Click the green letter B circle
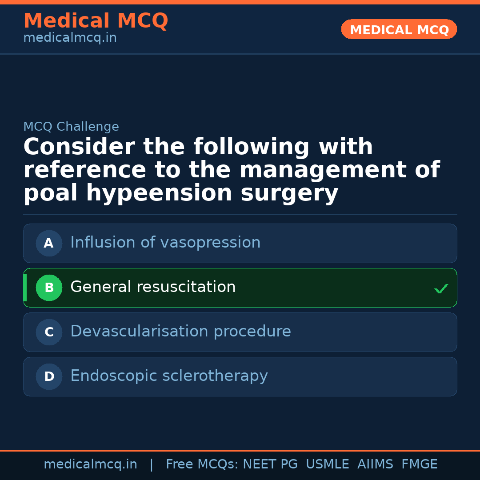The image size is (480, 480). click(49, 288)
